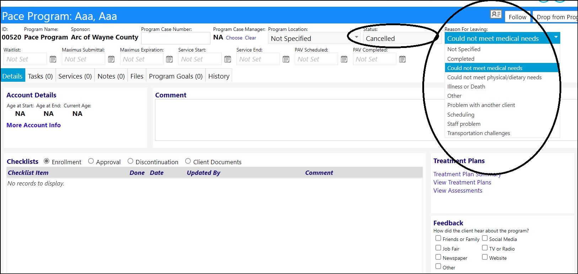578x274 pixels.
Task: Switch to the Notes (0) tab
Action: point(111,76)
